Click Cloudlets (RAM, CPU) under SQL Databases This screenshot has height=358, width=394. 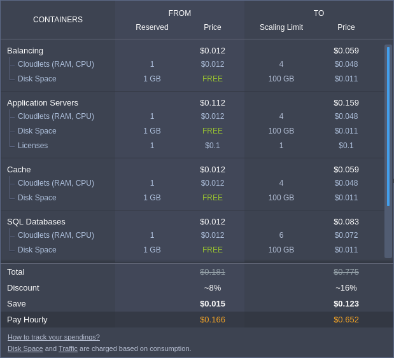click(56, 235)
